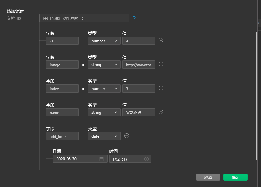Focus the document ID input field
Image resolution: width=261 pixels, height=187 pixels.
[84, 19]
